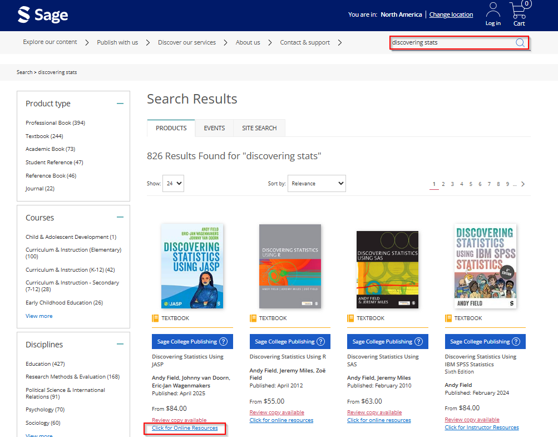This screenshot has height=437, width=558.
Task: Open Discovering Statistics Using IBM SPSS cover thumbnail
Action: (x=485, y=266)
